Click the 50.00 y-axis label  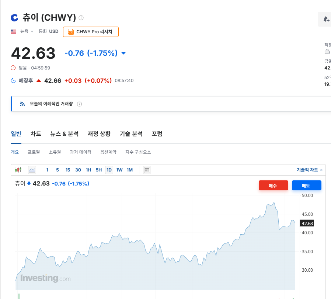307,196
